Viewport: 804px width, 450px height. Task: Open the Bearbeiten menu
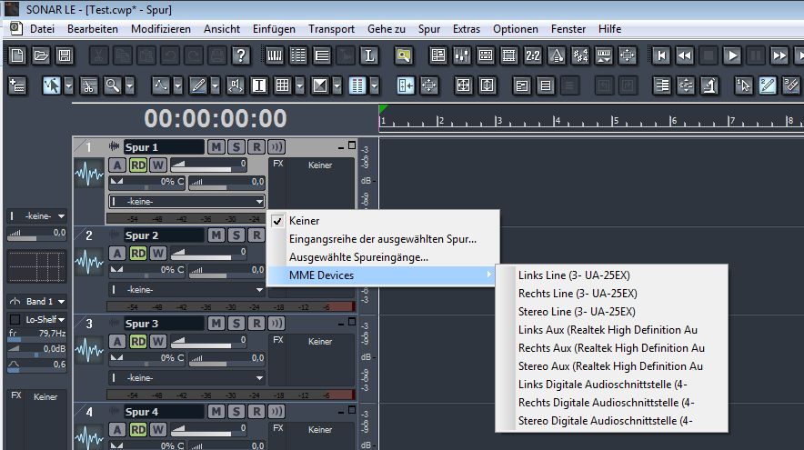[x=92, y=29]
